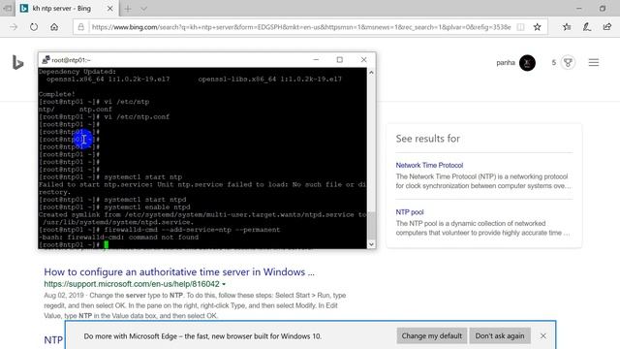The height and width of the screenshot is (349, 620).
Task: Open a new tab with plus
Action: point(128,9)
